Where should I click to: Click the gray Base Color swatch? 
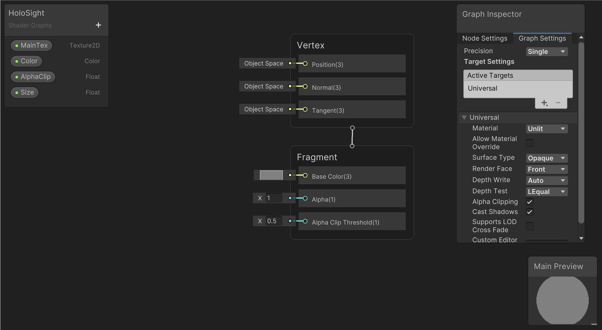coord(271,175)
